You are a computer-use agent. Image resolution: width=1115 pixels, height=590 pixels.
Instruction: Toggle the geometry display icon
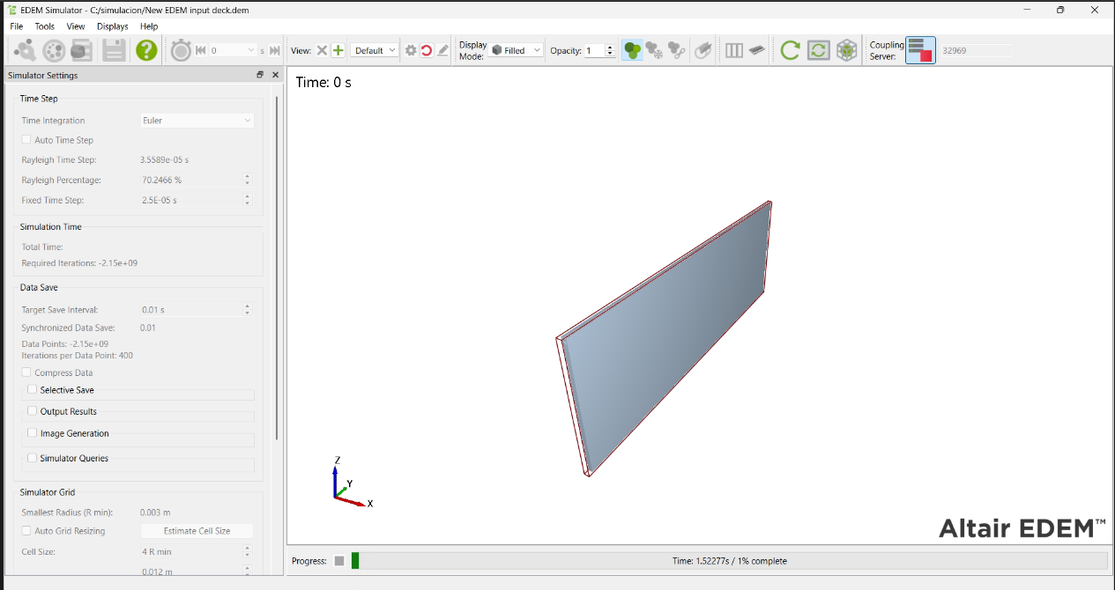702,50
